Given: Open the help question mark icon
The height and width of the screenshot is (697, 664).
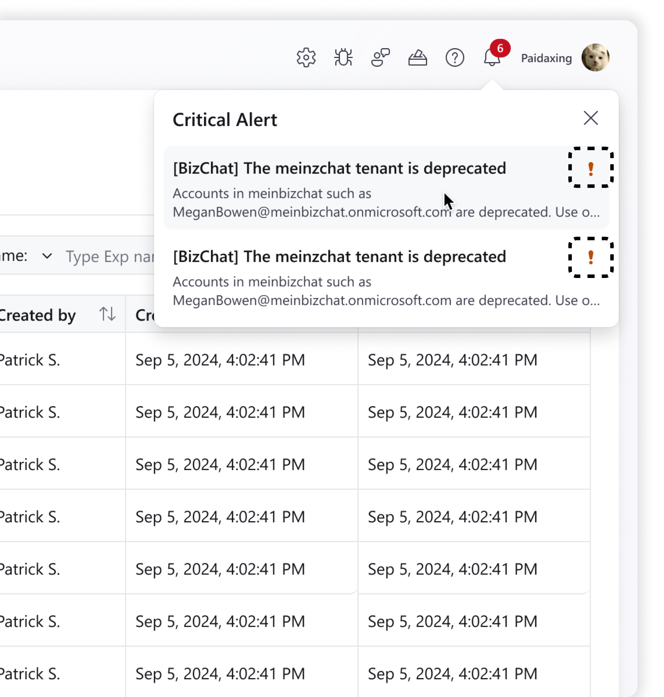Looking at the screenshot, I should (455, 57).
